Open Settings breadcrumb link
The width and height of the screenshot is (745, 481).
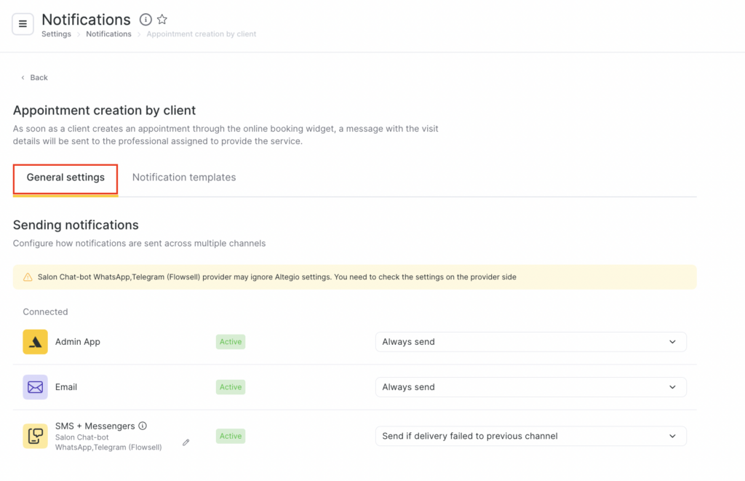(56, 34)
